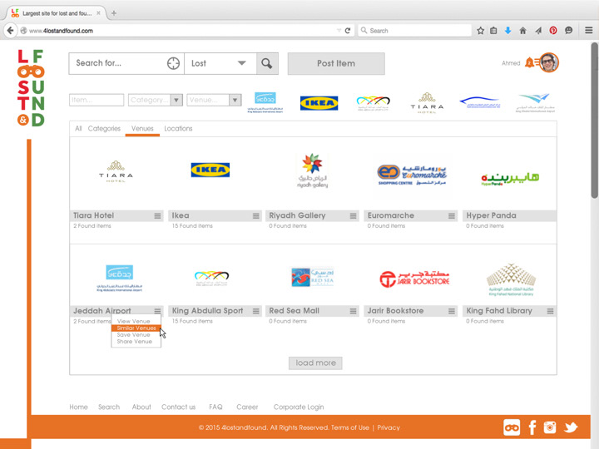Viewport: 599px width, 449px height.
Task: Click the browser home icon
Action: (x=523, y=31)
